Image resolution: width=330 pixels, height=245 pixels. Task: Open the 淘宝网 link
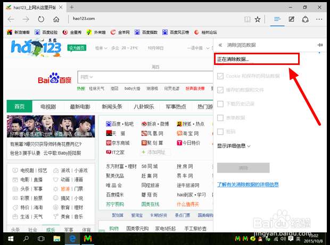point(188,133)
